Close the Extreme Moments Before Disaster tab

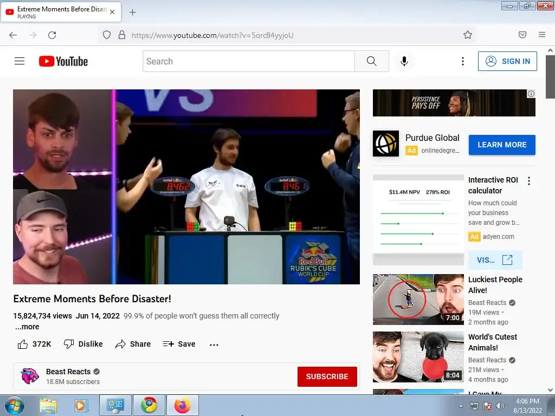pos(112,12)
